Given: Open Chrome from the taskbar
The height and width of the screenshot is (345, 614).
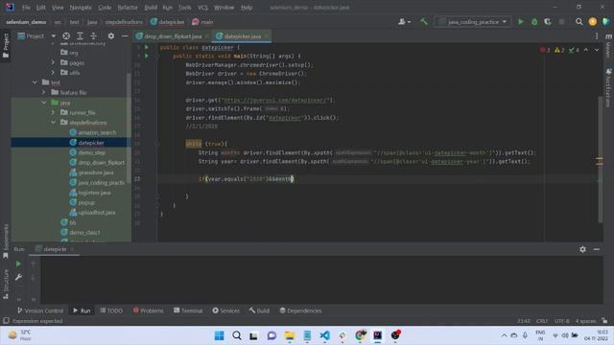Looking at the screenshot, I should [x=361, y=335].
